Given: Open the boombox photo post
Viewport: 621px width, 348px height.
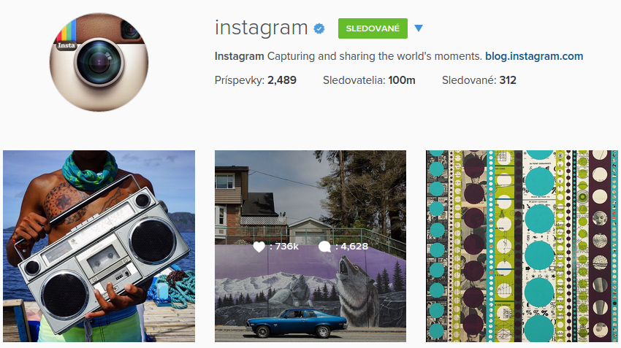Looking at the screenshot, I should [99, 246].
